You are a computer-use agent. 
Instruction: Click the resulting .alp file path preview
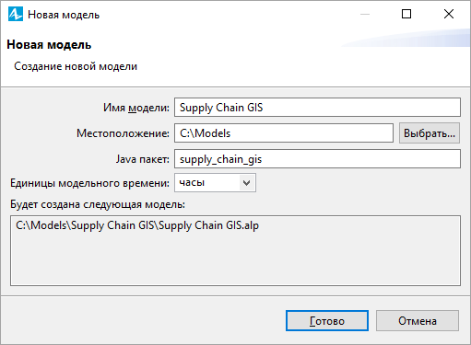(x=137, y=225)
